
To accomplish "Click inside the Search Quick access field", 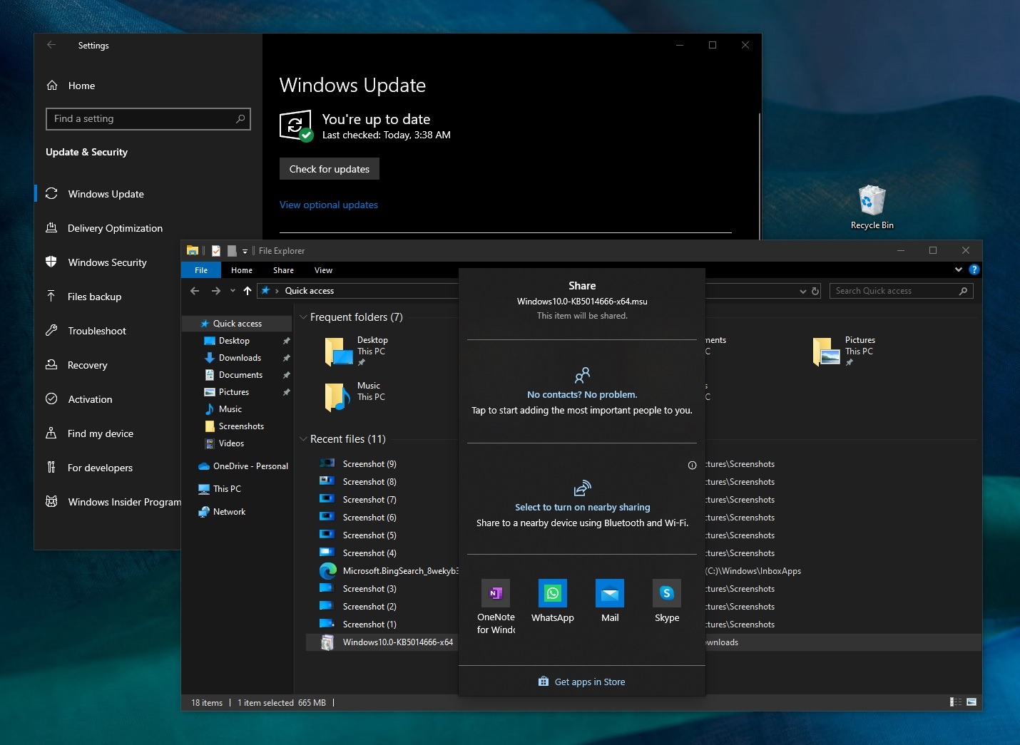I will tap(892, 291).
